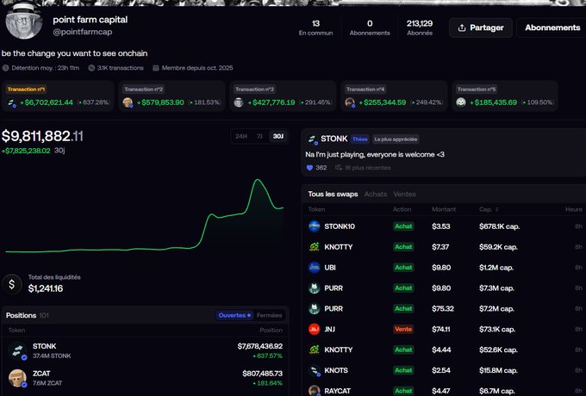Open point farm capital profile avatar
This screenshot has height=396, width=586.
point(24,22)
